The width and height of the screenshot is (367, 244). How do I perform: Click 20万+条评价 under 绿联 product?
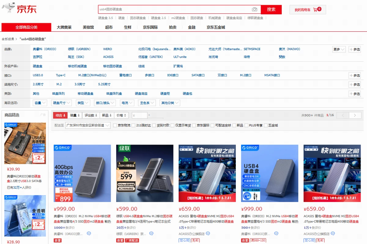point(126,228)
